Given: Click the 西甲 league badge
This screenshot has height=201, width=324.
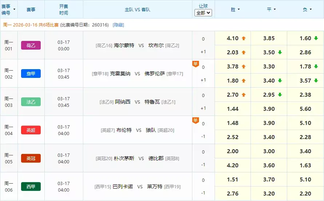Looking at the screenshot, I should (31, 187).
